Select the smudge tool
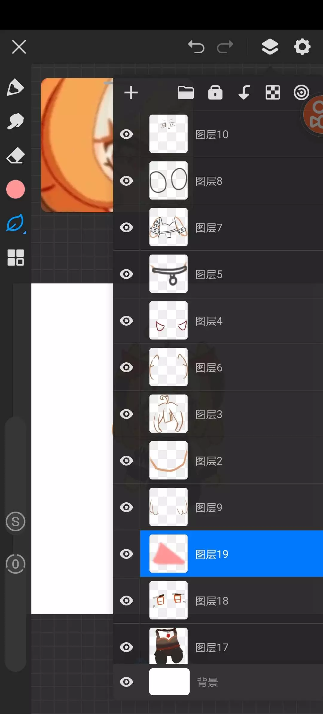 [15, 121]
